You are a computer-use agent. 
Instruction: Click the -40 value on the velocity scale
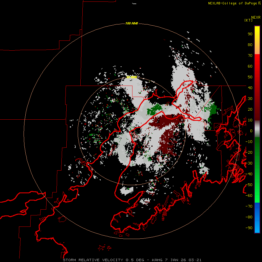point(249,174)
